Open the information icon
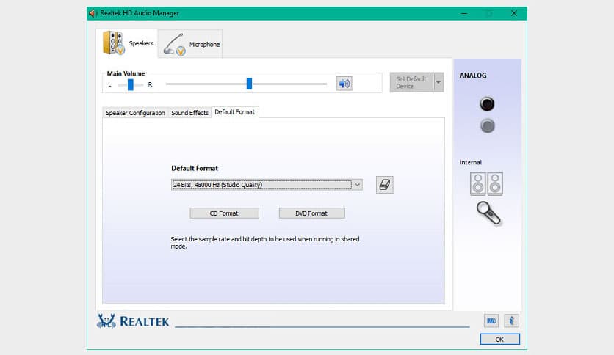 511,321
